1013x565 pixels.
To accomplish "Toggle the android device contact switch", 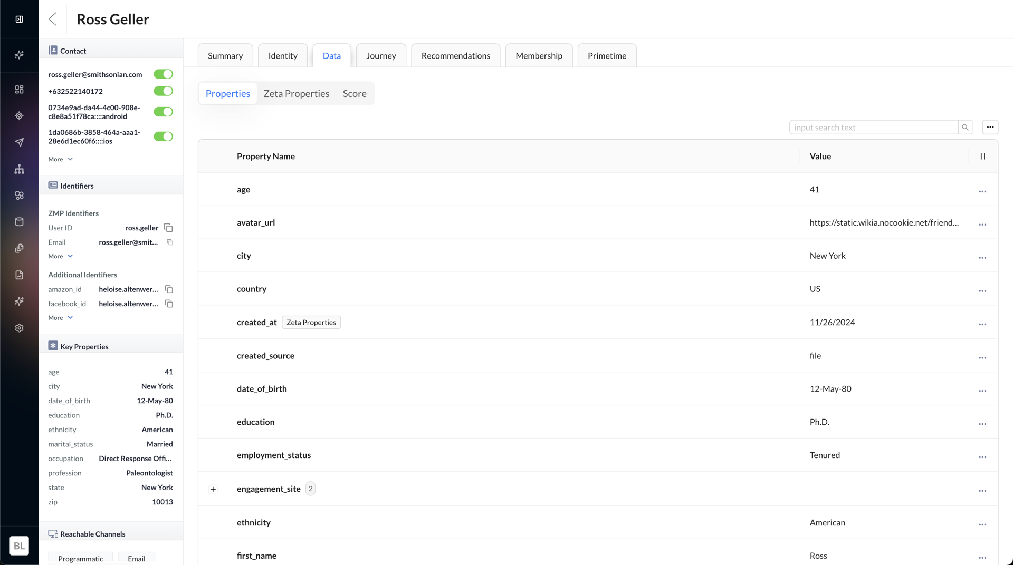I will [163, 112].
